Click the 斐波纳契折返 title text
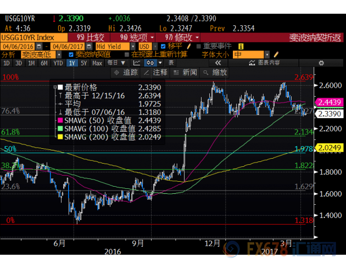Screen dimensions: 346x269 click(x=315, y=38)
